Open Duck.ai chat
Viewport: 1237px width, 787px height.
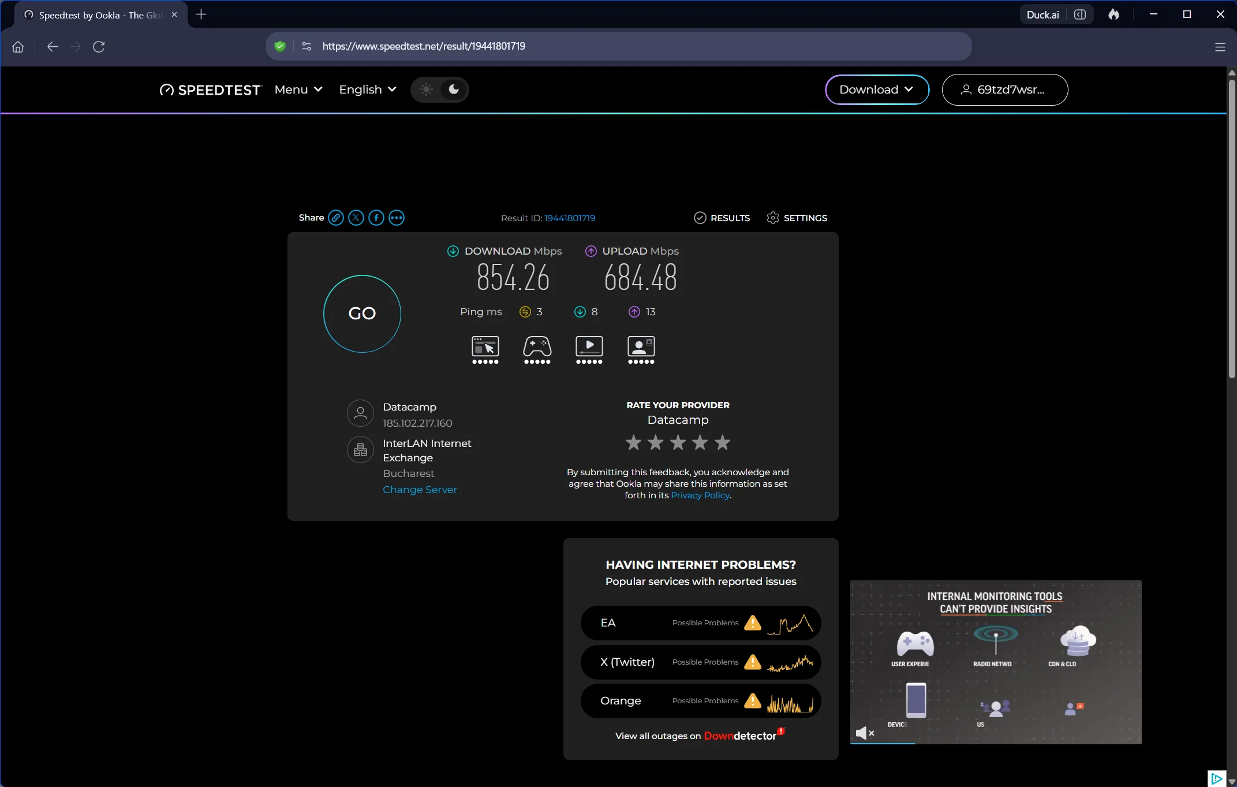click(1042, 14)
